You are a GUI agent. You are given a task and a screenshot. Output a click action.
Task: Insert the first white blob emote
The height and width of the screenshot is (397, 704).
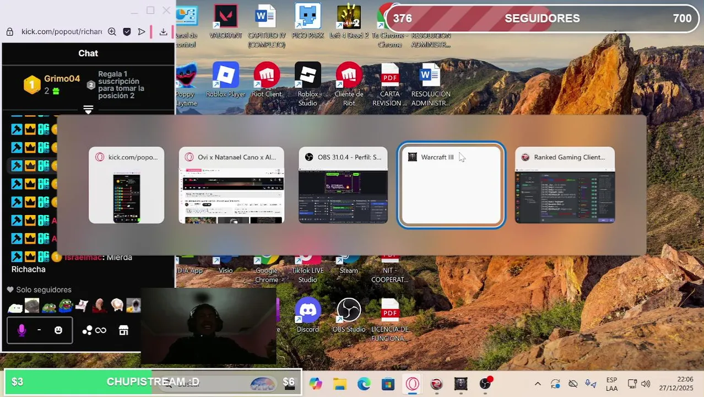pyautogui.click(x=15, y=306)
